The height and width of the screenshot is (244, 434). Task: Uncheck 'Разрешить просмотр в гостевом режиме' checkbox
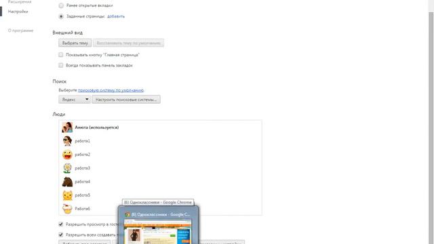click(x=61, y=224)
